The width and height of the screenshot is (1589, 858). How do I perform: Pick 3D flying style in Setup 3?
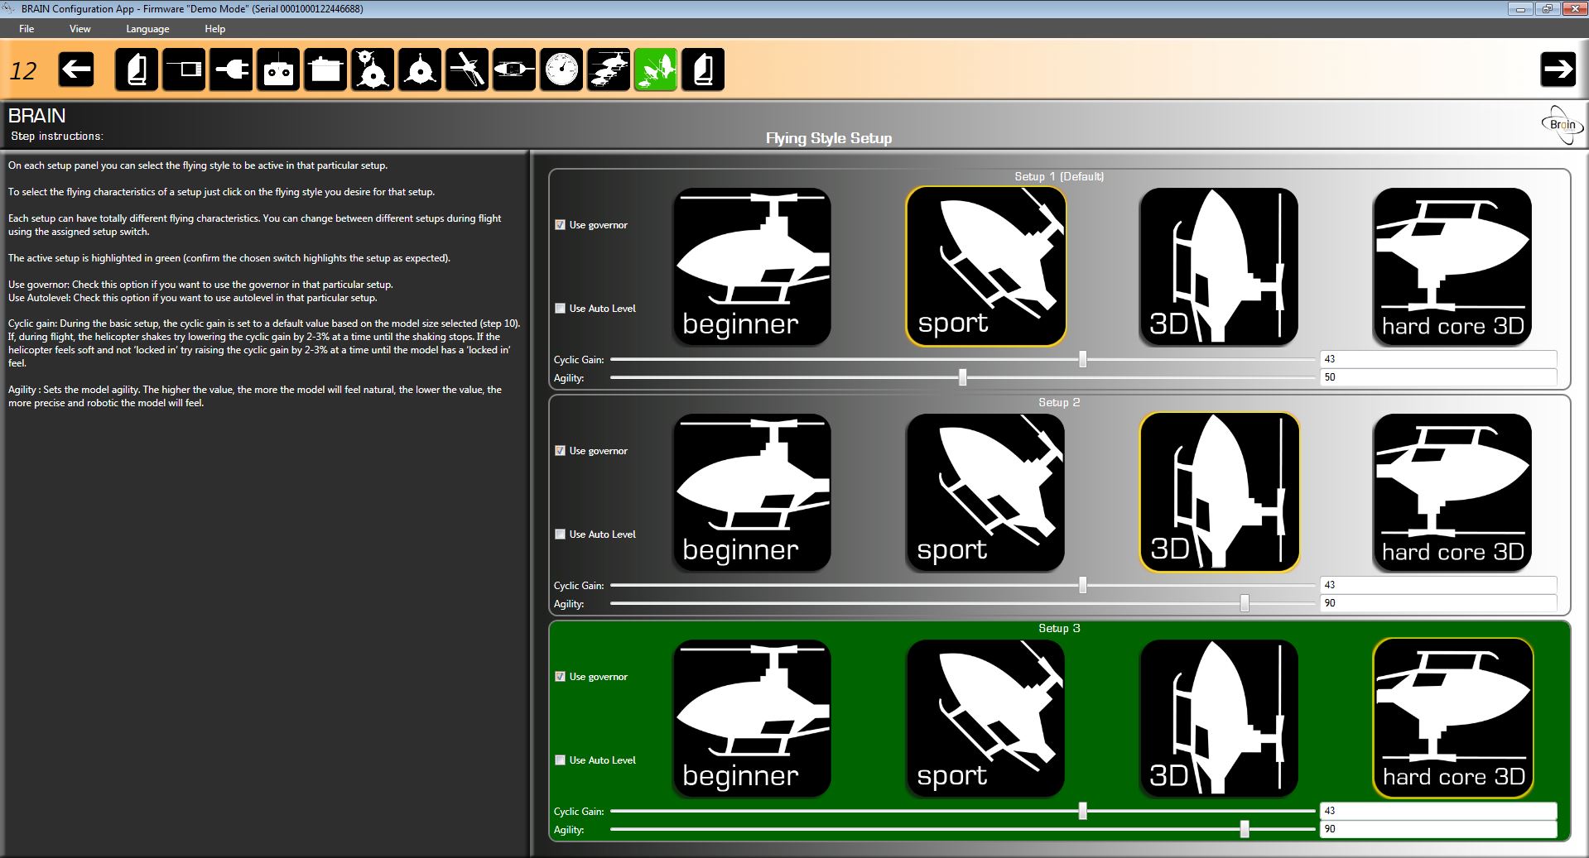pos(1219,718)
